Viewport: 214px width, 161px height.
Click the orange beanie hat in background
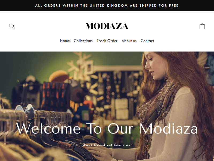click(59, 76)
